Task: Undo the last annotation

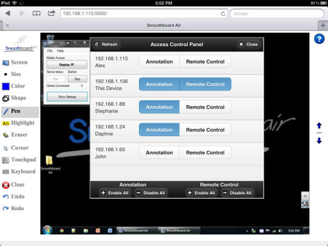Action: (13, 196)
